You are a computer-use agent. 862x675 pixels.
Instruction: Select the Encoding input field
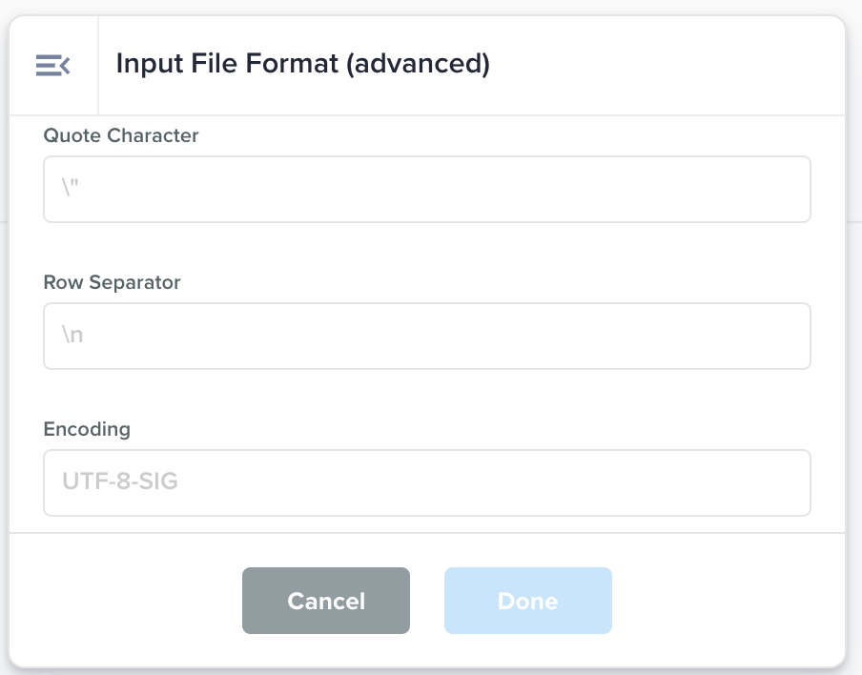[x=427, y=482]
